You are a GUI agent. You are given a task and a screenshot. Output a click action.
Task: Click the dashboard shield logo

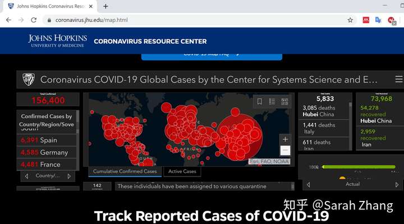tap(29, 79)
